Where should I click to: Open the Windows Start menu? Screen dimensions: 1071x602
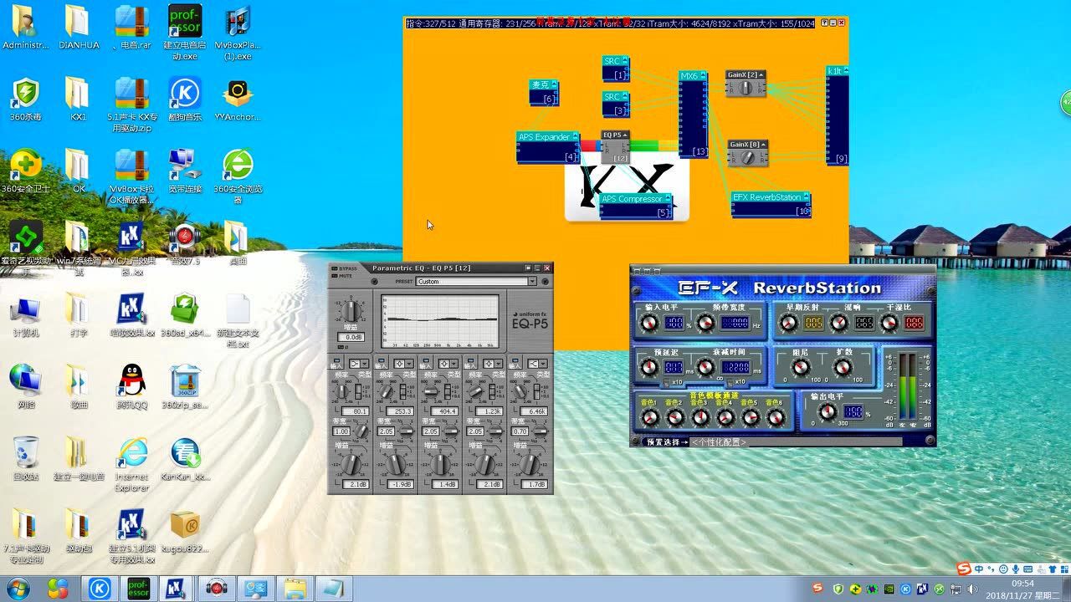pos(16,588)
